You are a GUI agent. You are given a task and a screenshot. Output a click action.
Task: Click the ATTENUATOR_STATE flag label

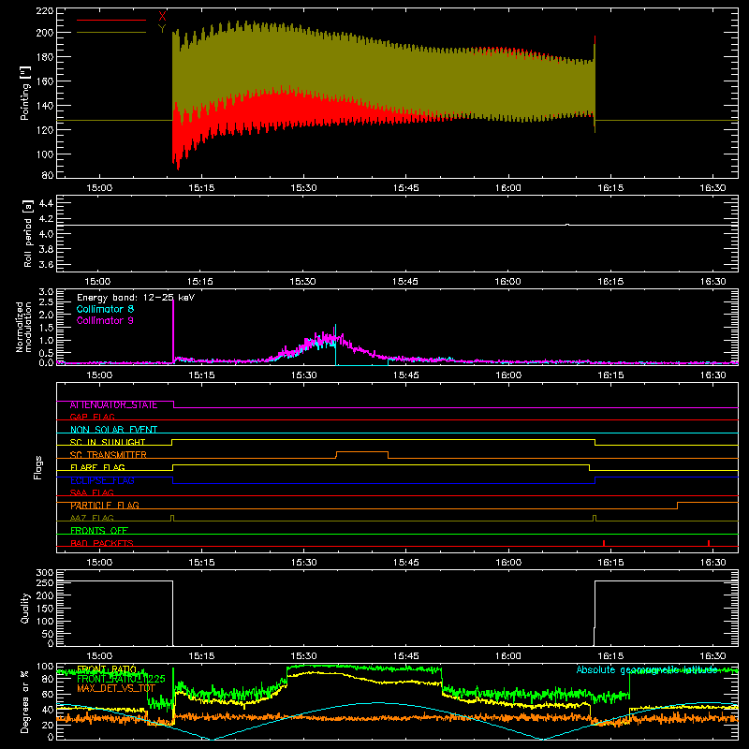(x=113, y=404)
